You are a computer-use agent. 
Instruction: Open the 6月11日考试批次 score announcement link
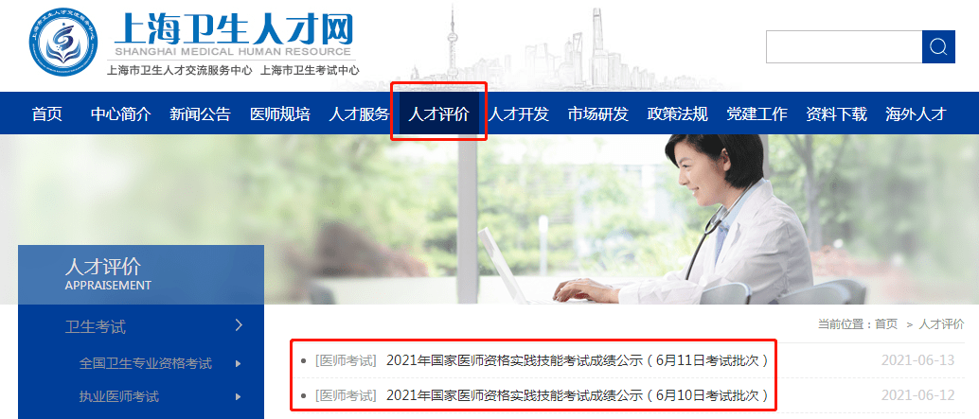click(x=578, y=360)
